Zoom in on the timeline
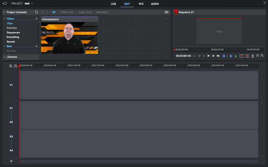268x167 pixels. [11, 66]
